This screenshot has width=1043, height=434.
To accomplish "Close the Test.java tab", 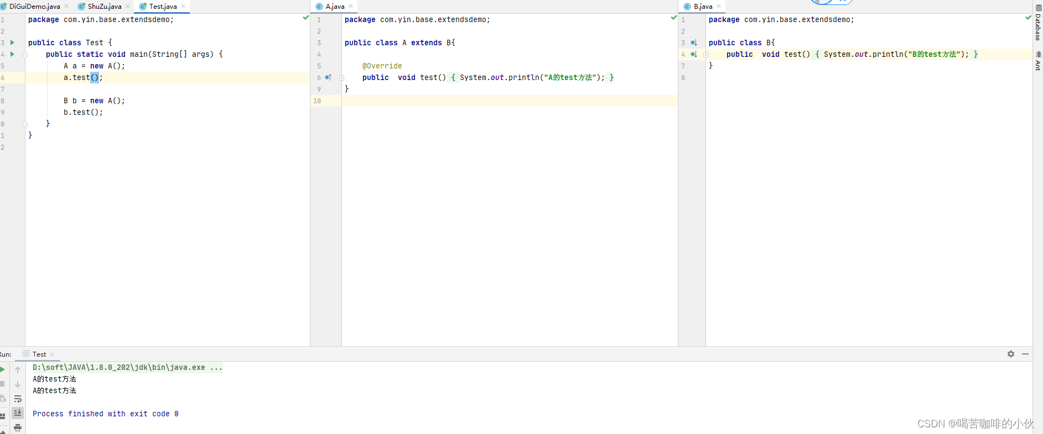I will [183, 6].
